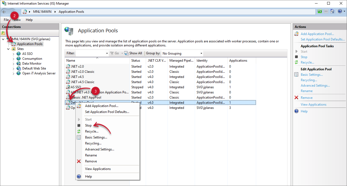Click the Stopped status of AS SSO
347x186 pixels.
(137, 87)
